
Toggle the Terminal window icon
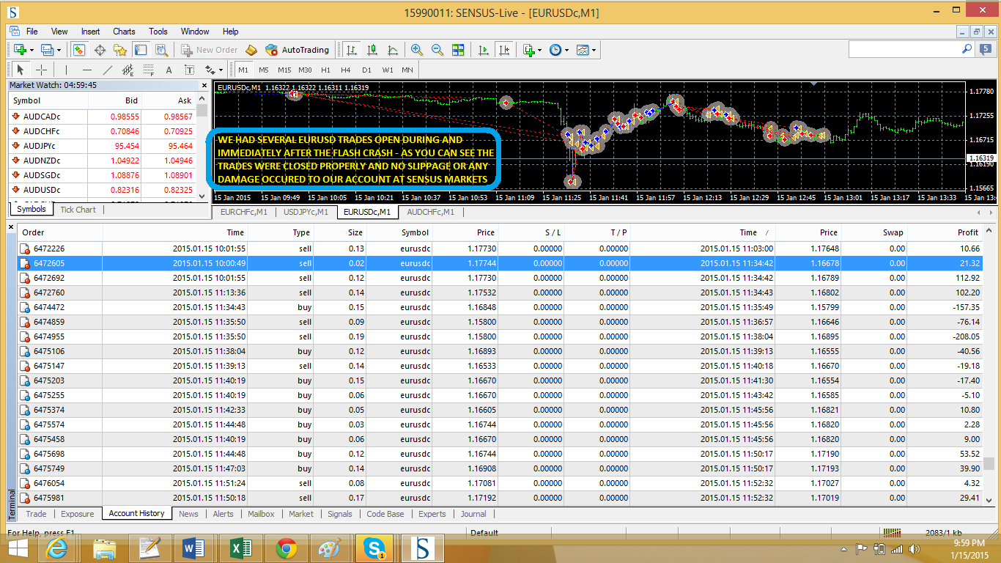pyautogui.click(x=141, y=50)
